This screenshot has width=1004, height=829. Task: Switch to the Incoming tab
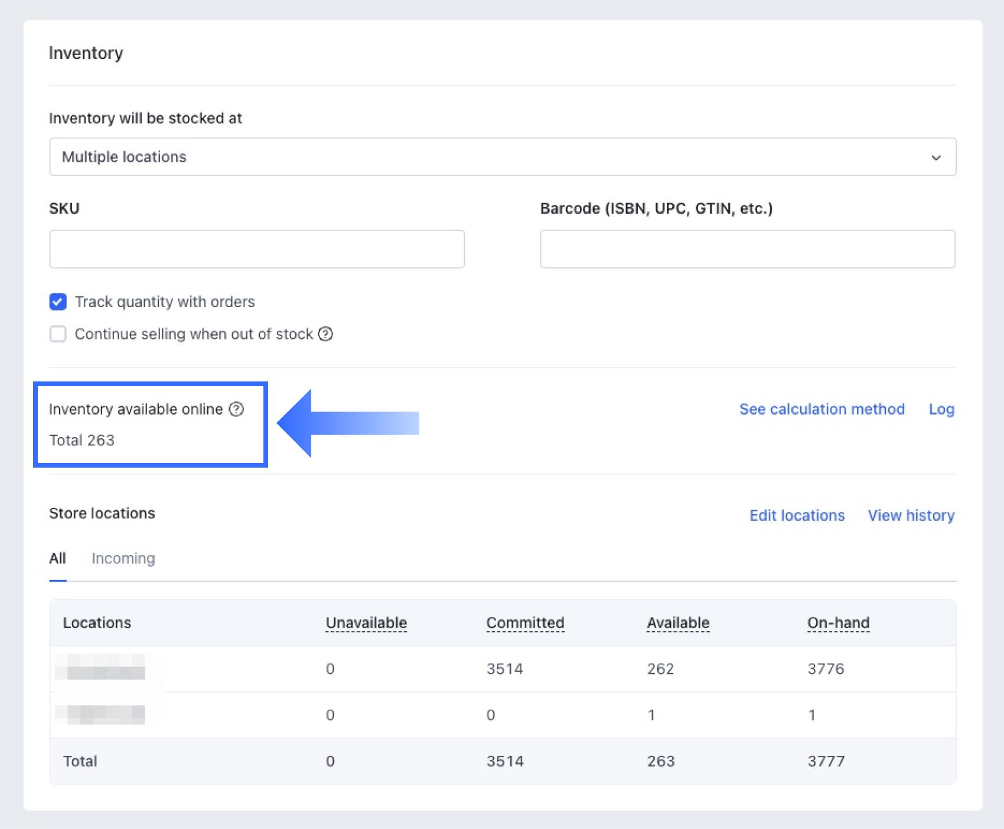pos(123,559)
